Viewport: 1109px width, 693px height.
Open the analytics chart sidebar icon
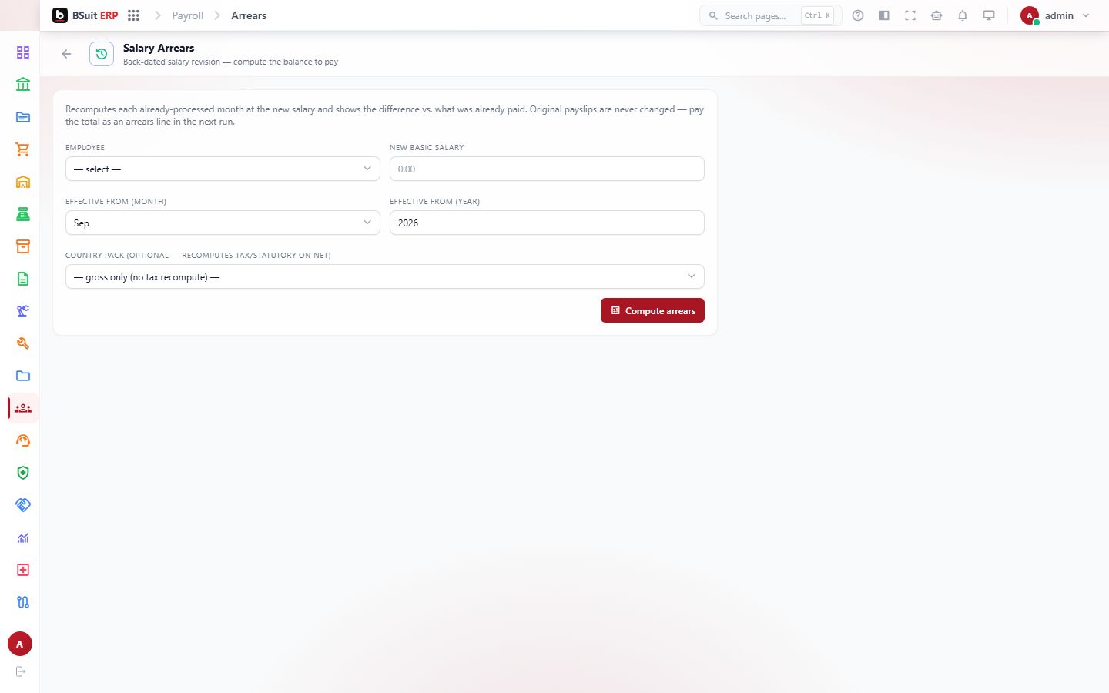coord(23,537)
